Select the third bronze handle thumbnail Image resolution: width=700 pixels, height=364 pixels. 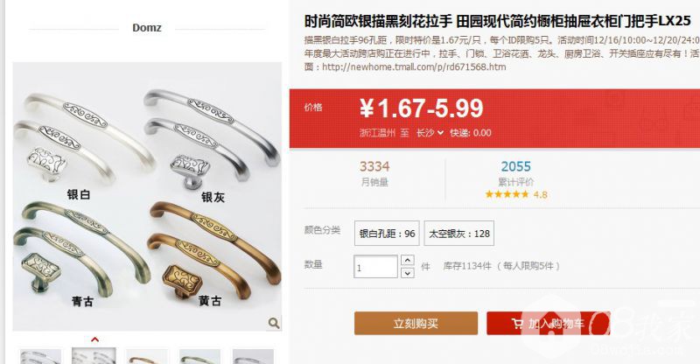pyautogui.click(x=147, y=356)
